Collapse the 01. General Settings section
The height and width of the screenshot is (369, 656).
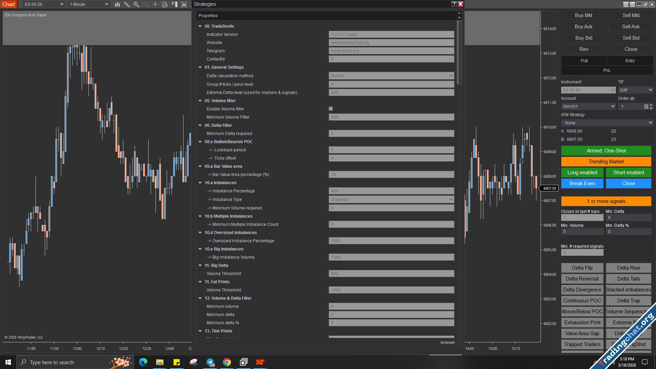pos(200,67)
